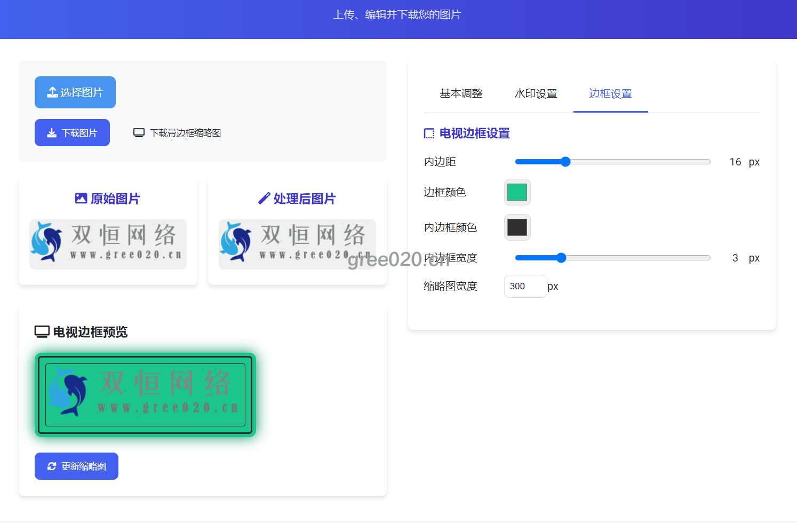
Task: Switch to the 基本调整 tab
Action: coord(461,93)
